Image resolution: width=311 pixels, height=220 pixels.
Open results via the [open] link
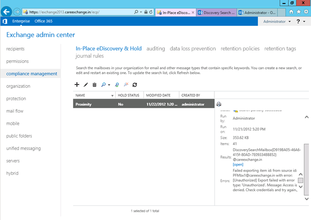coord(238,165)
